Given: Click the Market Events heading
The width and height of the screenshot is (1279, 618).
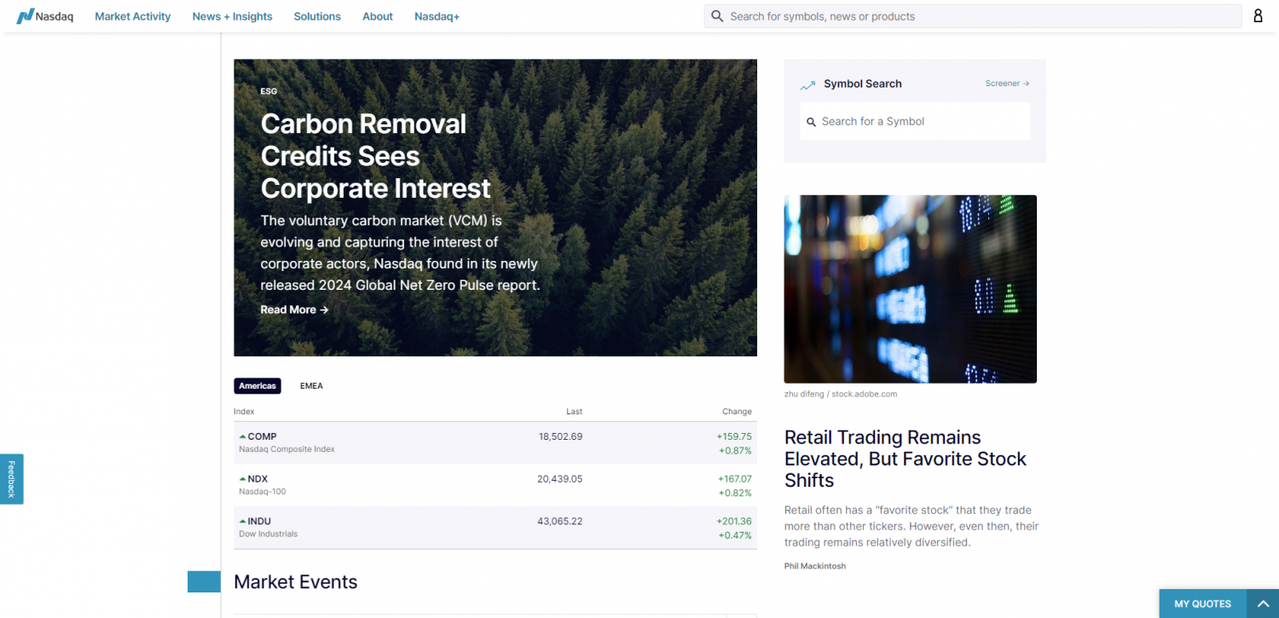Looking at the screenshot, I should 296,582.
